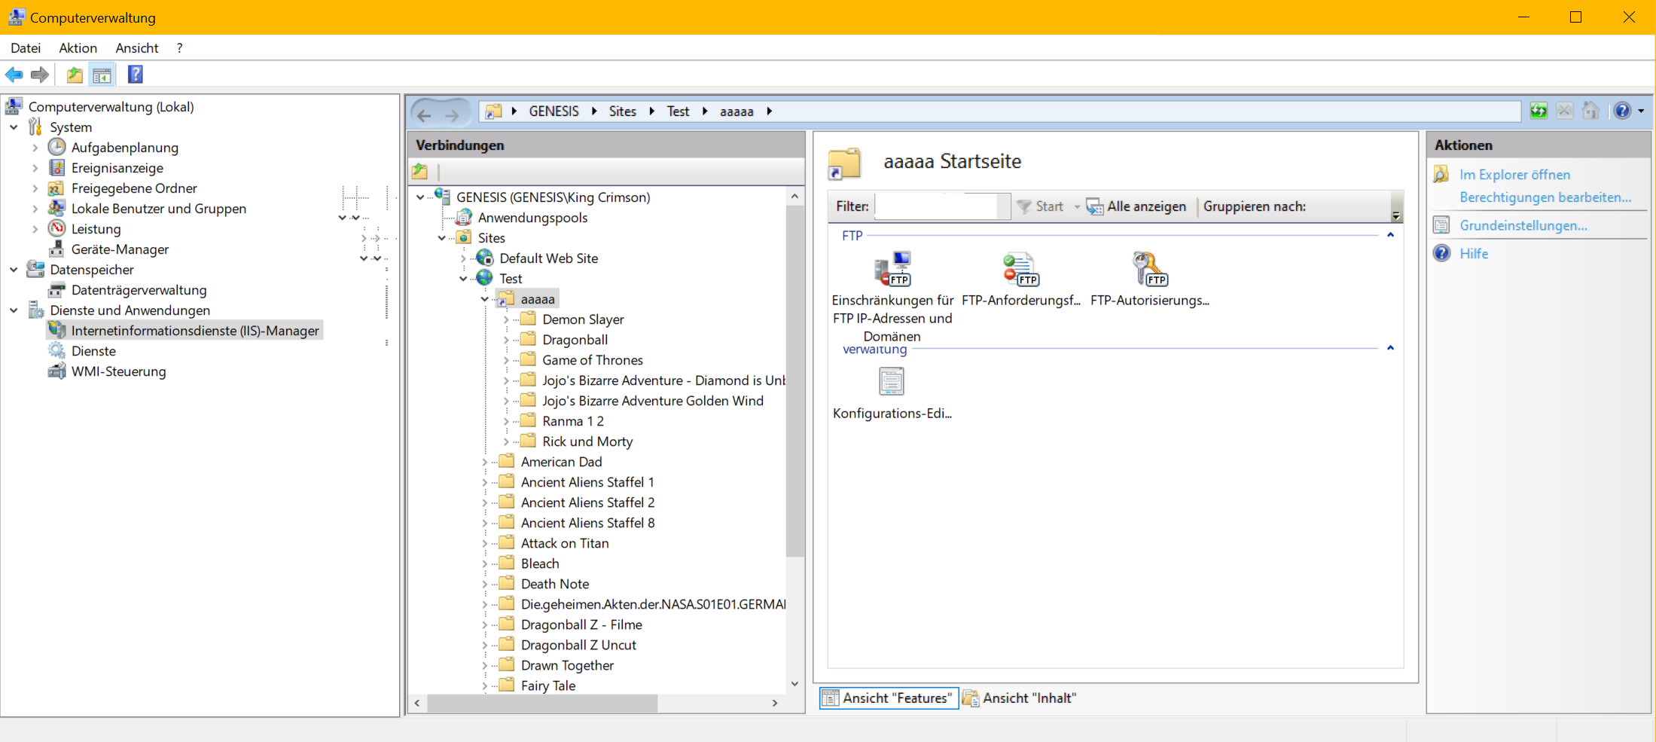Viewport: 1656px width, 742px height.
Task: Click the Start button next to the filter
Action: click(x=1040, y=206)
